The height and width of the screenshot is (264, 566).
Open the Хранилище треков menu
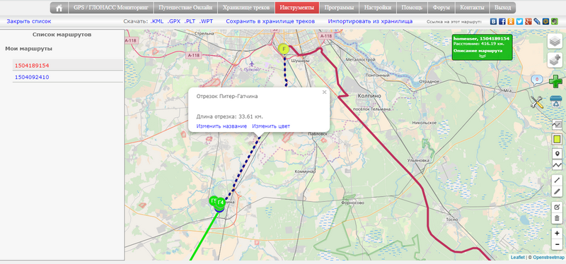tap(246, 8)
